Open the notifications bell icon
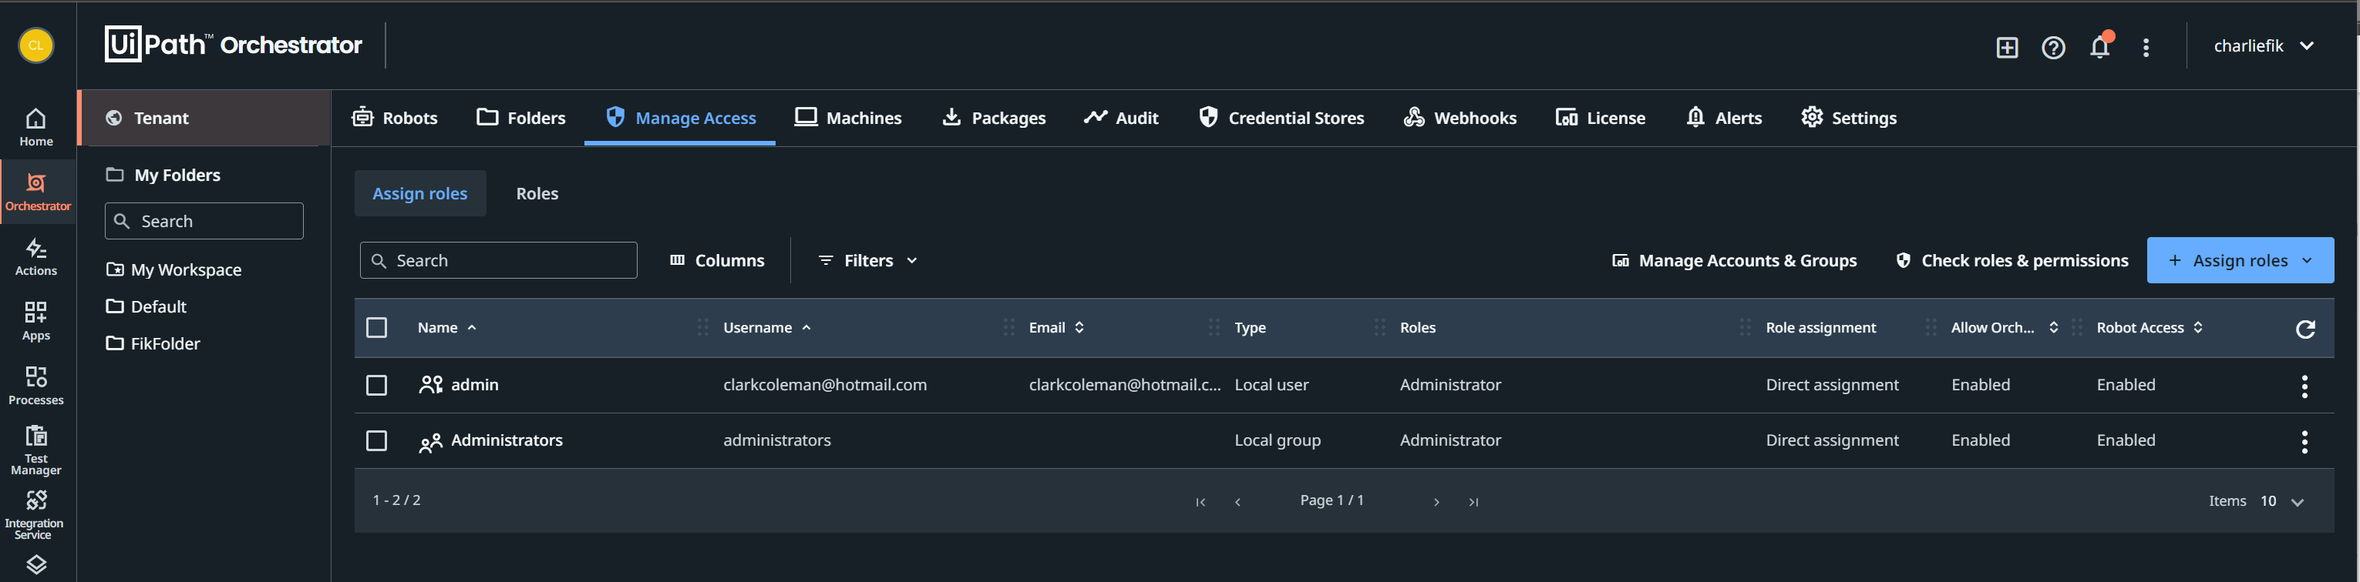The width and height of the screenshot is (2360, 582). coord(2099,47)
